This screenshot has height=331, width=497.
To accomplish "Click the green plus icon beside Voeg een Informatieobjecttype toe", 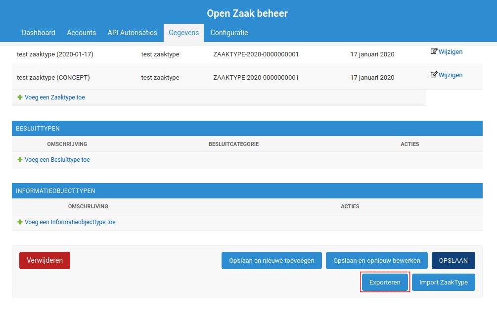I will (20, 222).
